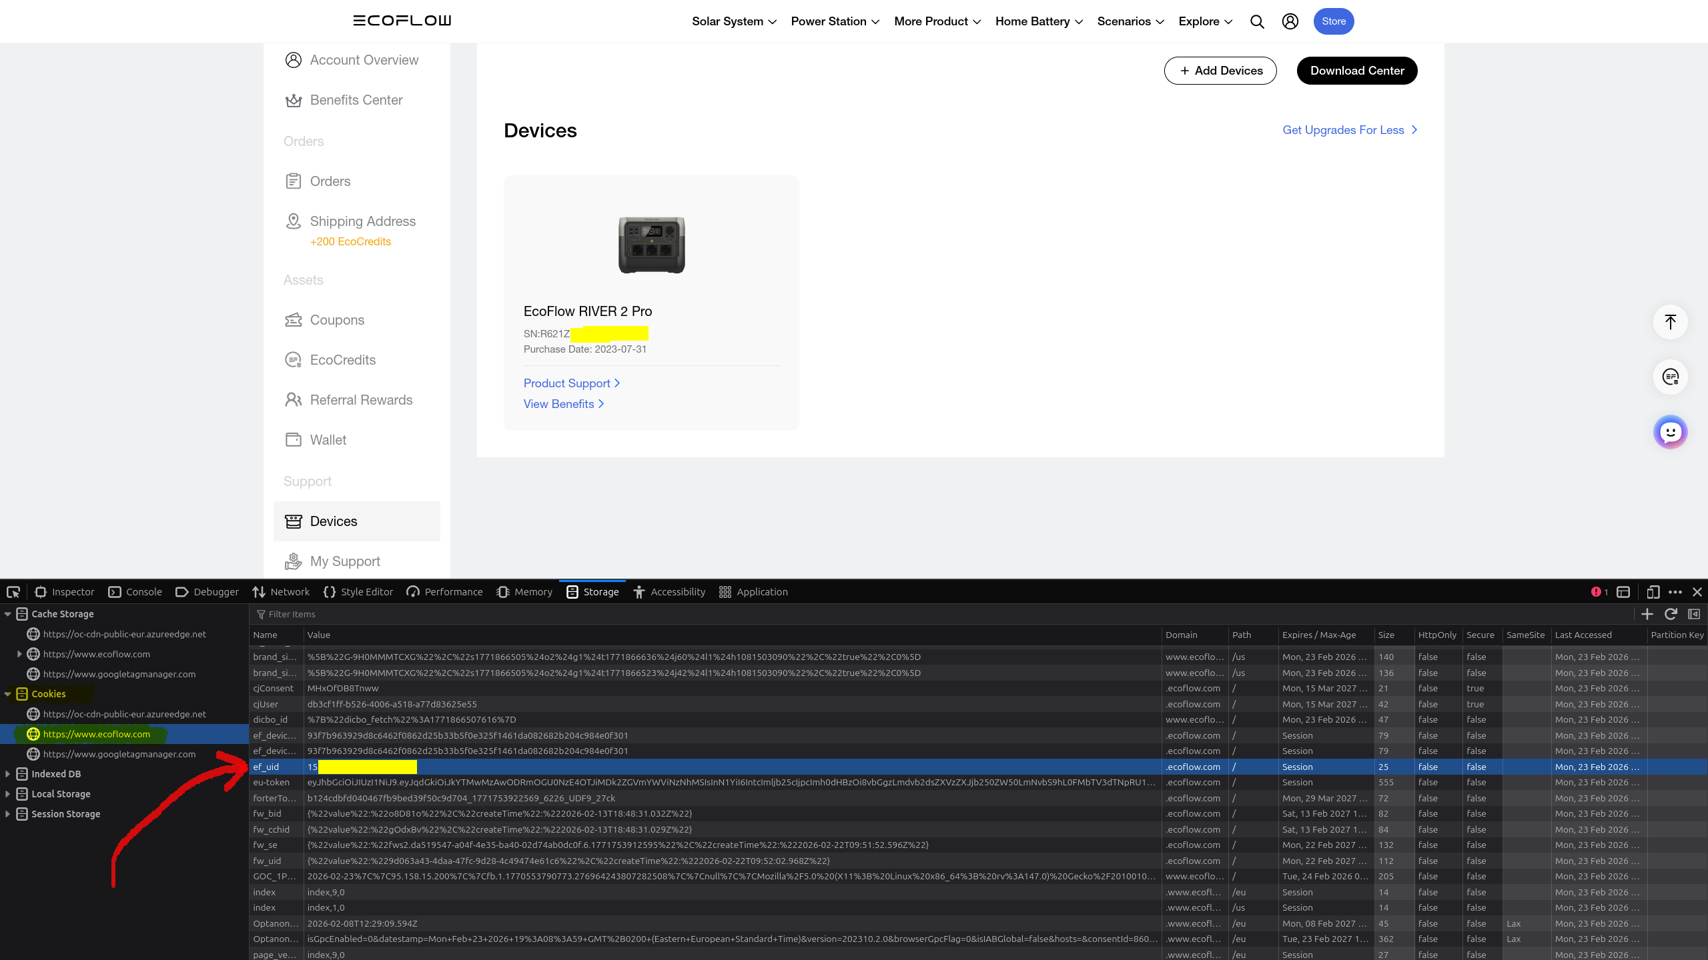Open the chatbot smiley face widget

pyautogui.click(x=1670, y=433)
